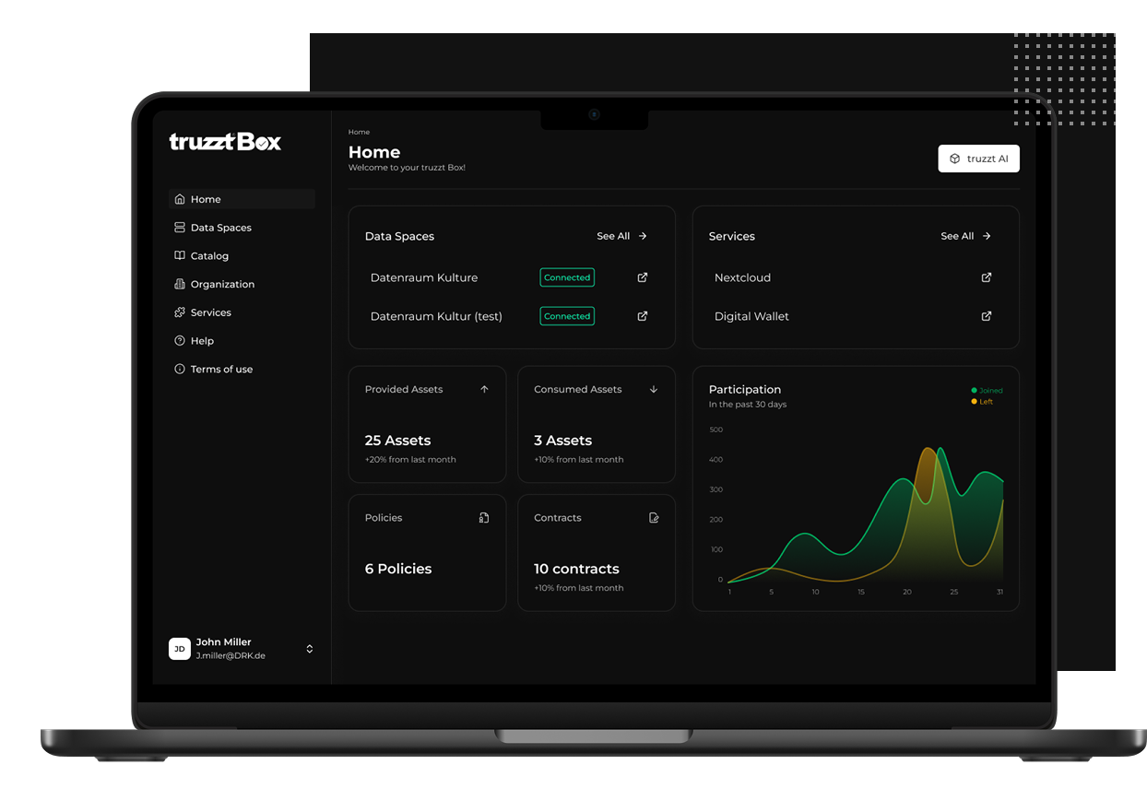Screen dimensions: 1147x800
Task: Launch Digital Wallet external link icon
Action: tap(987, 316)
